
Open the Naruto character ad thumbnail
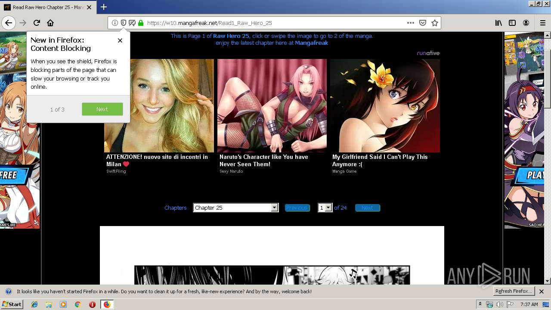[x=272, y=105]
